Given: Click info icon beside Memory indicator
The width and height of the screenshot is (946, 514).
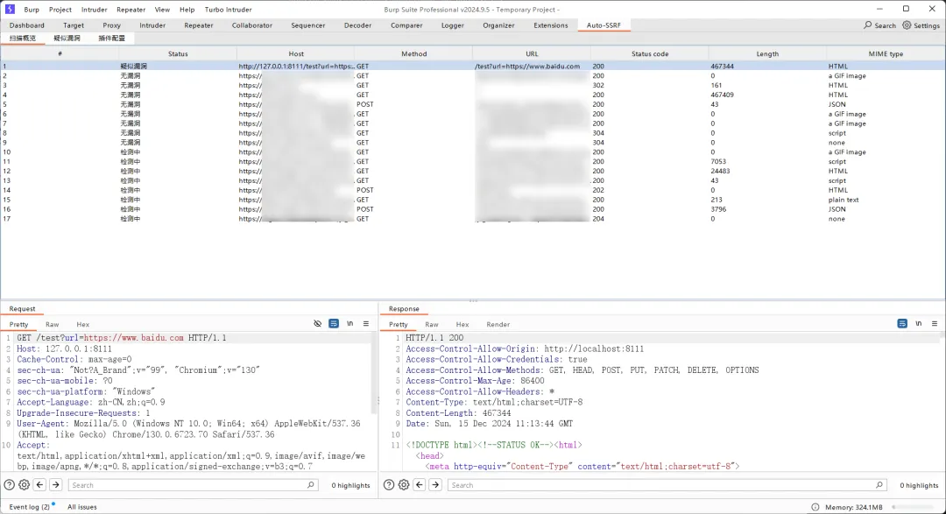Looking at the screenshot, I should [815, 507].
